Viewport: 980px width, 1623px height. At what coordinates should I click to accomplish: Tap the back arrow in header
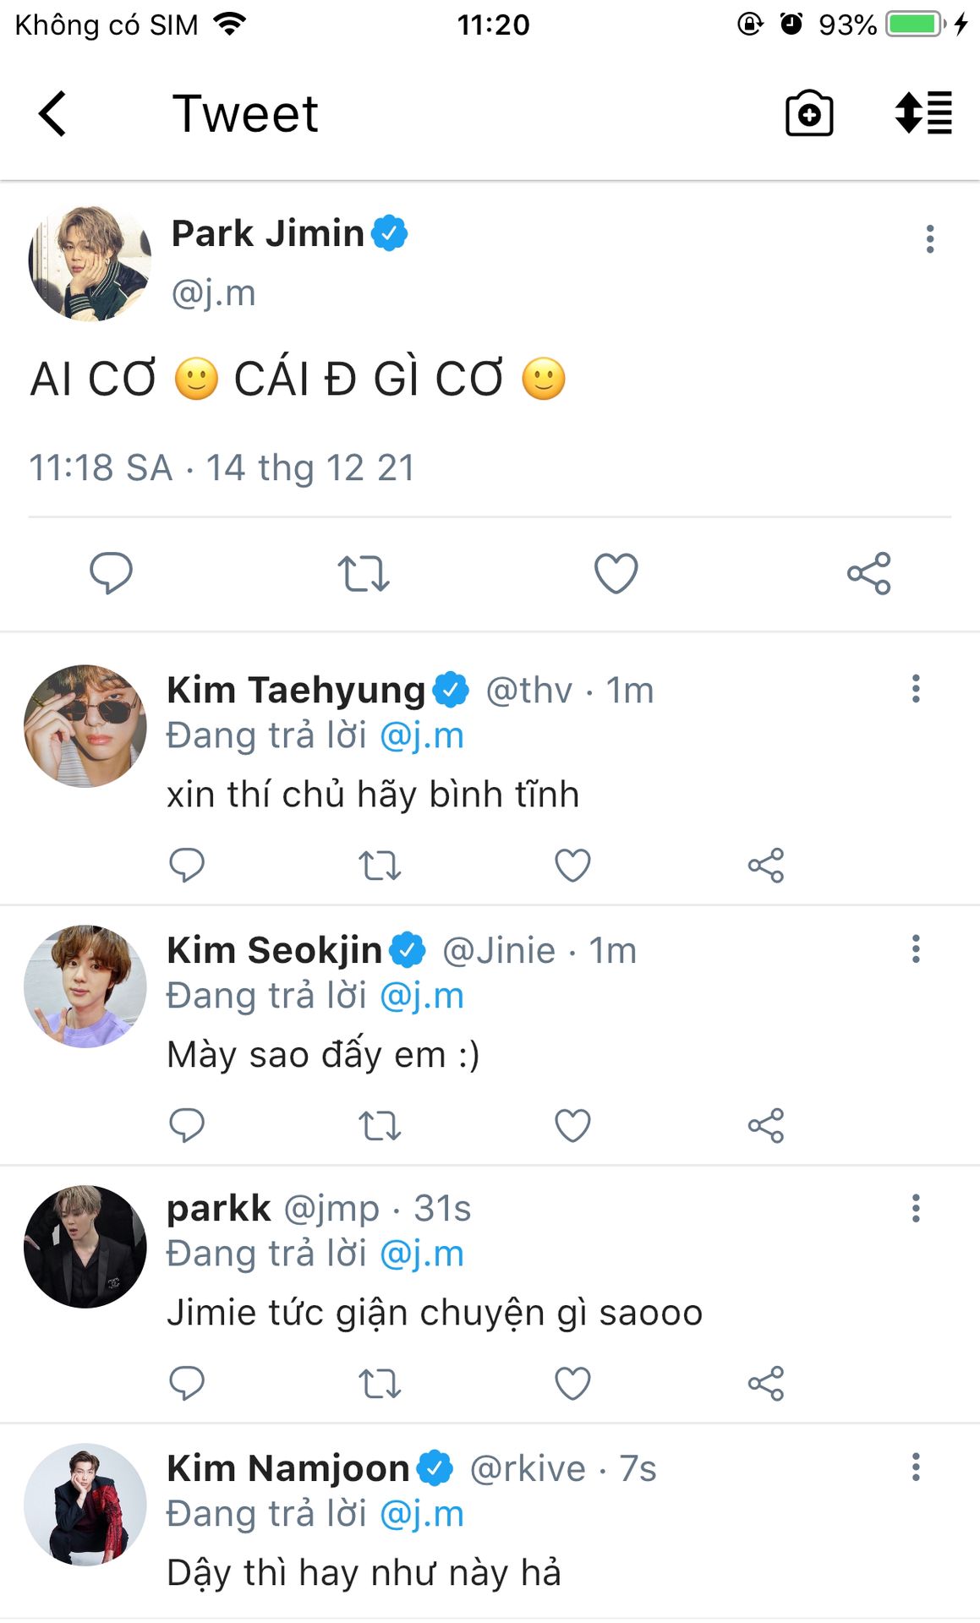[x=52, y=113]
